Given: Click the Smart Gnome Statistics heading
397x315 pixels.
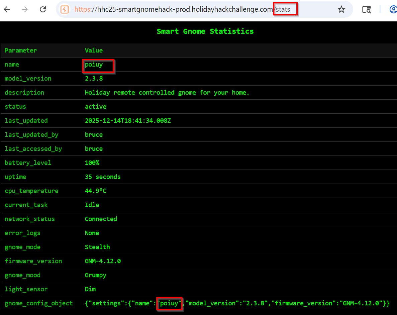Looking at the screenshot, I should pos(205,31).
